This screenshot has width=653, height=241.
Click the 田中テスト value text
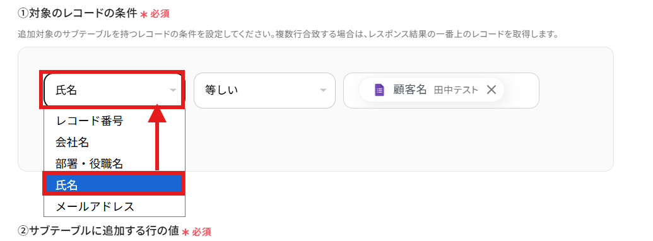click(456, 90)
